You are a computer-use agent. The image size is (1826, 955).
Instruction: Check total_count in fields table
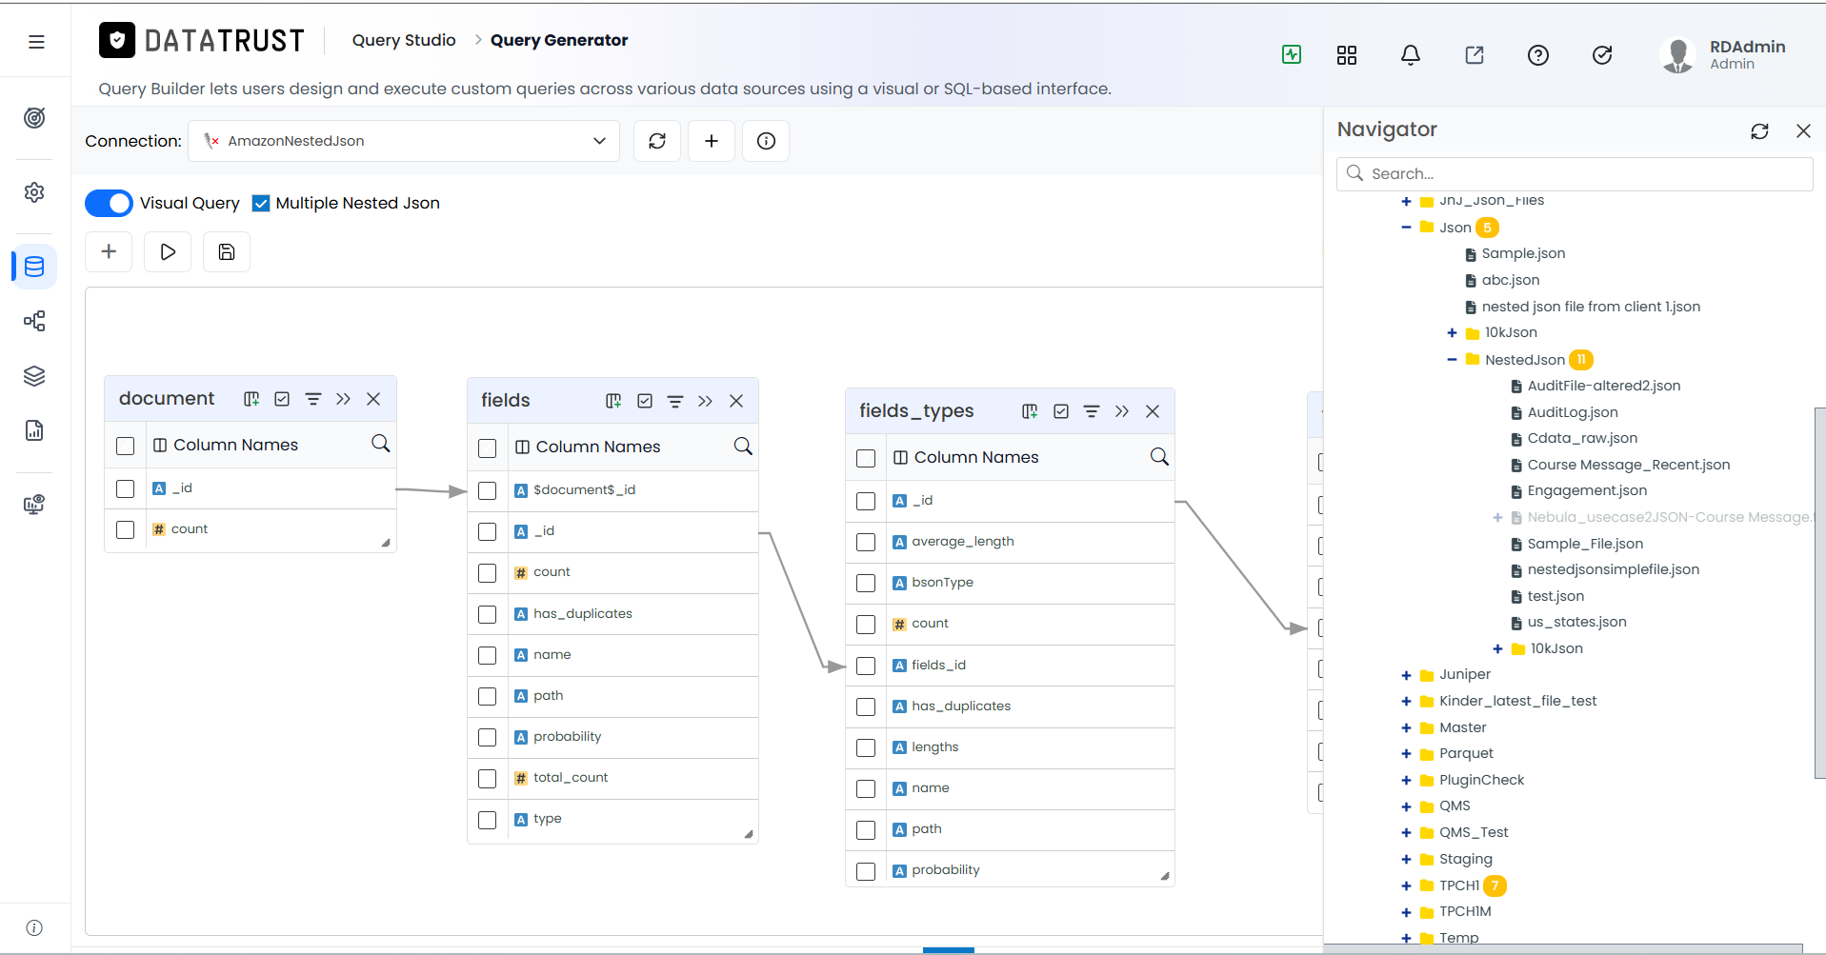coord(488,778)
